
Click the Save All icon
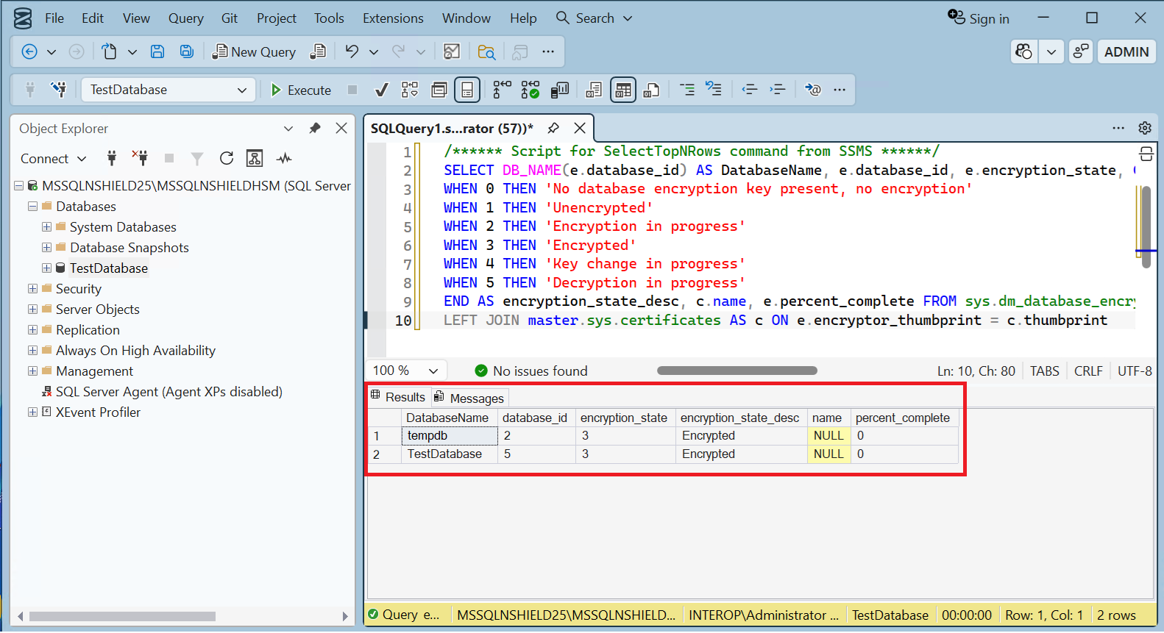(x=187, y=51)
